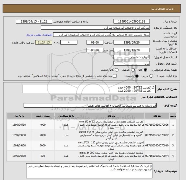The image size is (186, 180).
Task: Click the general need description text area
Action: (89, 89)
